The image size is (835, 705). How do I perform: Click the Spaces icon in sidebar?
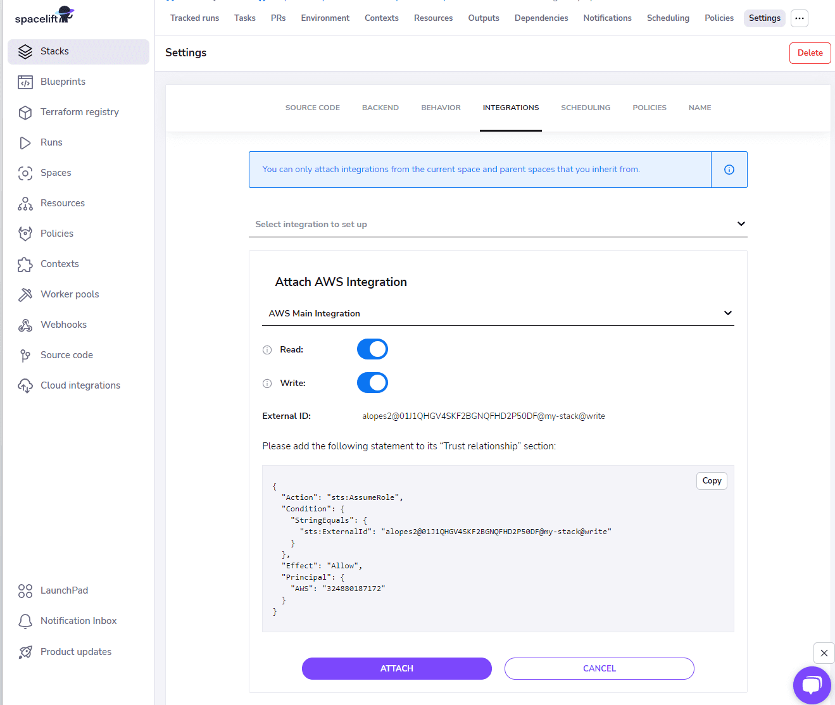pos(25,173)
